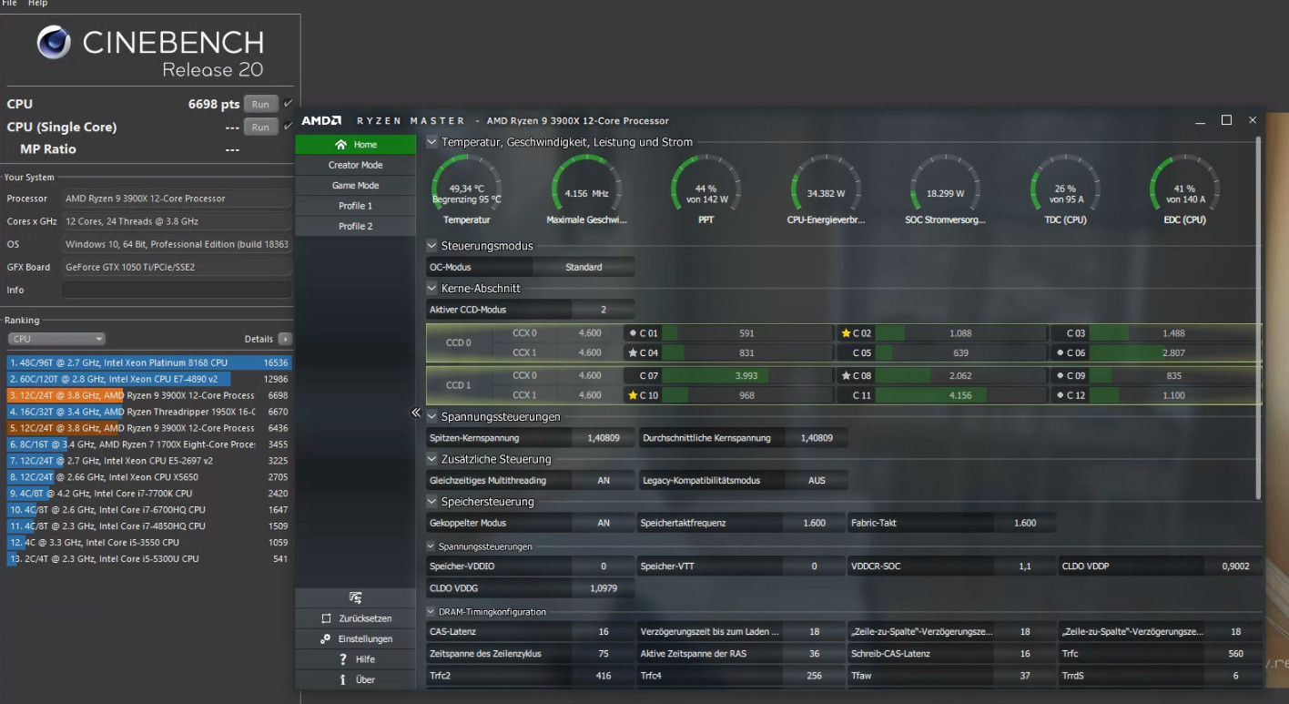Select ranking row Intel Core i7-7700K CPU
The height and width of the screenshot is (704, 1289).
click(x=148, y=494)
